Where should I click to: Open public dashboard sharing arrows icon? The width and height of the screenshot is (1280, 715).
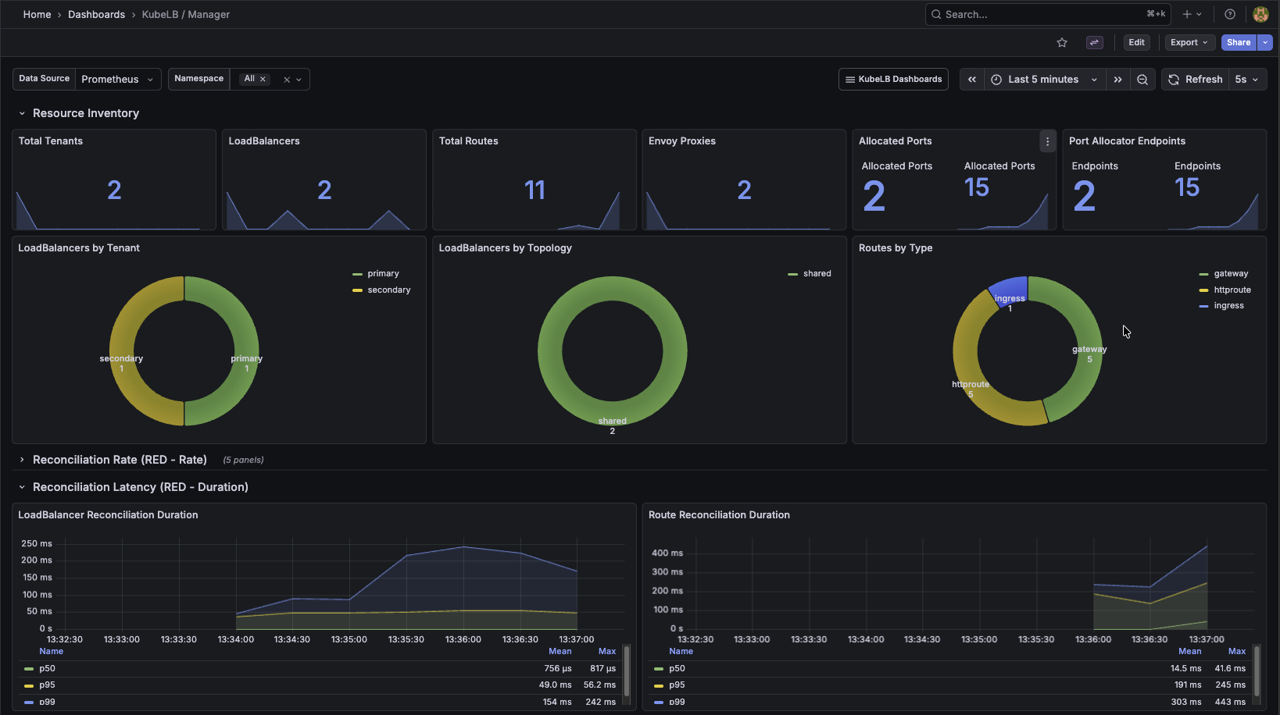[x=1094, y=42]
